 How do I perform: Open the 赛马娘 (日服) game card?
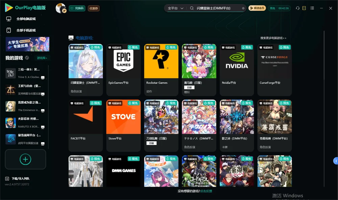click(199, 70)
